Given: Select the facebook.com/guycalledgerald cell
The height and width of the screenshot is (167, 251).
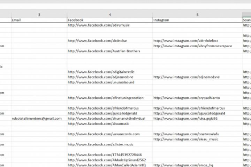Looking at the screenshot, I should click(110, 113).
